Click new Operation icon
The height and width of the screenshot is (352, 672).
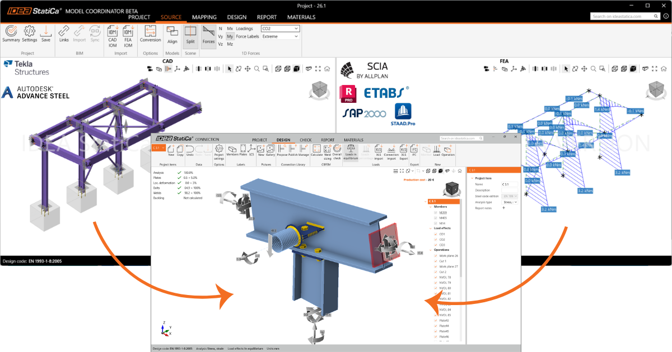click(x=448, y=150)
